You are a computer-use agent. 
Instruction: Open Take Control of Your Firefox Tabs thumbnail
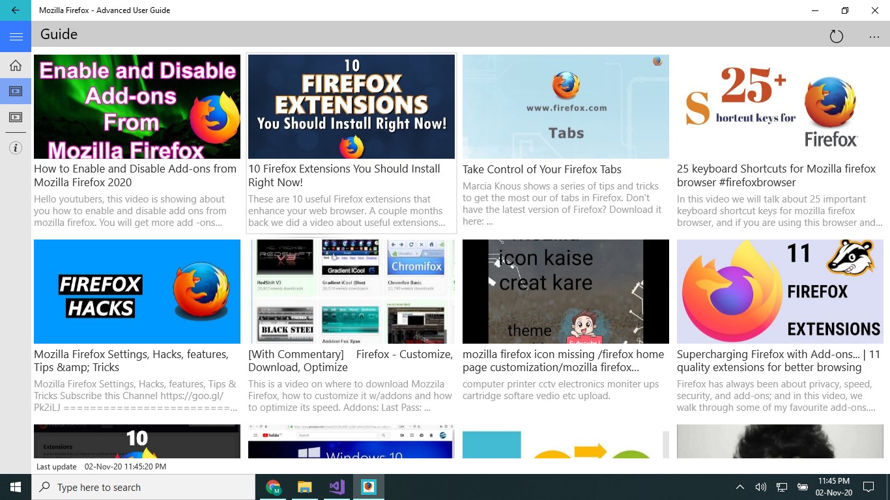pos(566,106)
